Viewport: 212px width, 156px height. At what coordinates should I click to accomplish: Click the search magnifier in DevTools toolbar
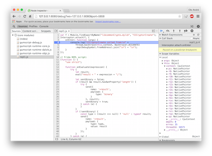point(14,26)
